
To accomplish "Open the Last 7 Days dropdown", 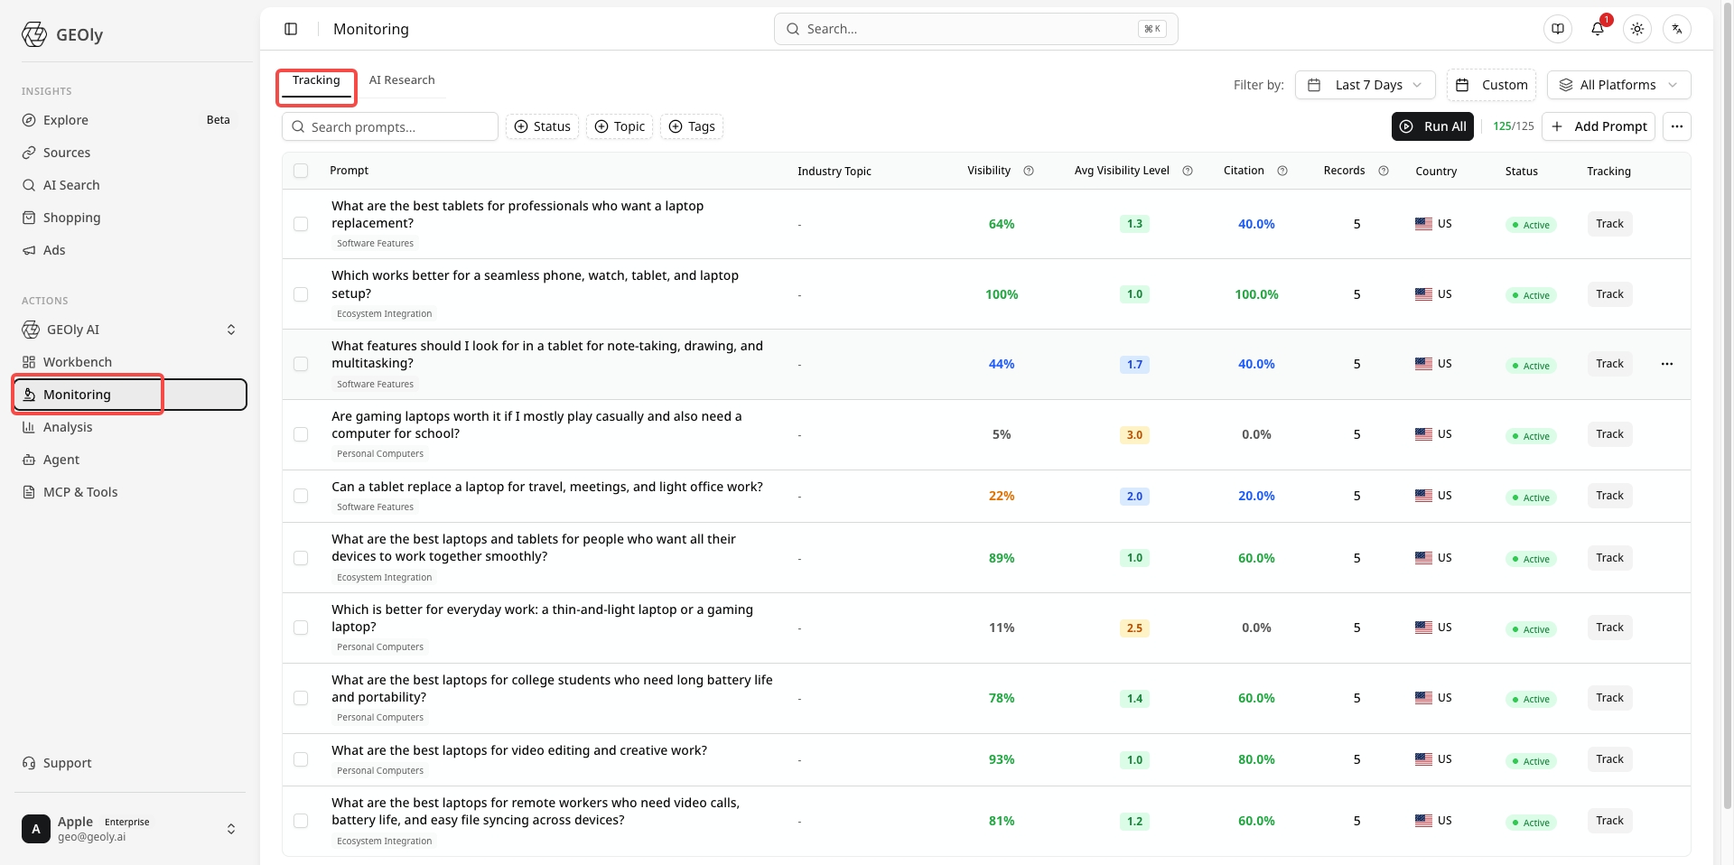I will tap(1365, 85).
